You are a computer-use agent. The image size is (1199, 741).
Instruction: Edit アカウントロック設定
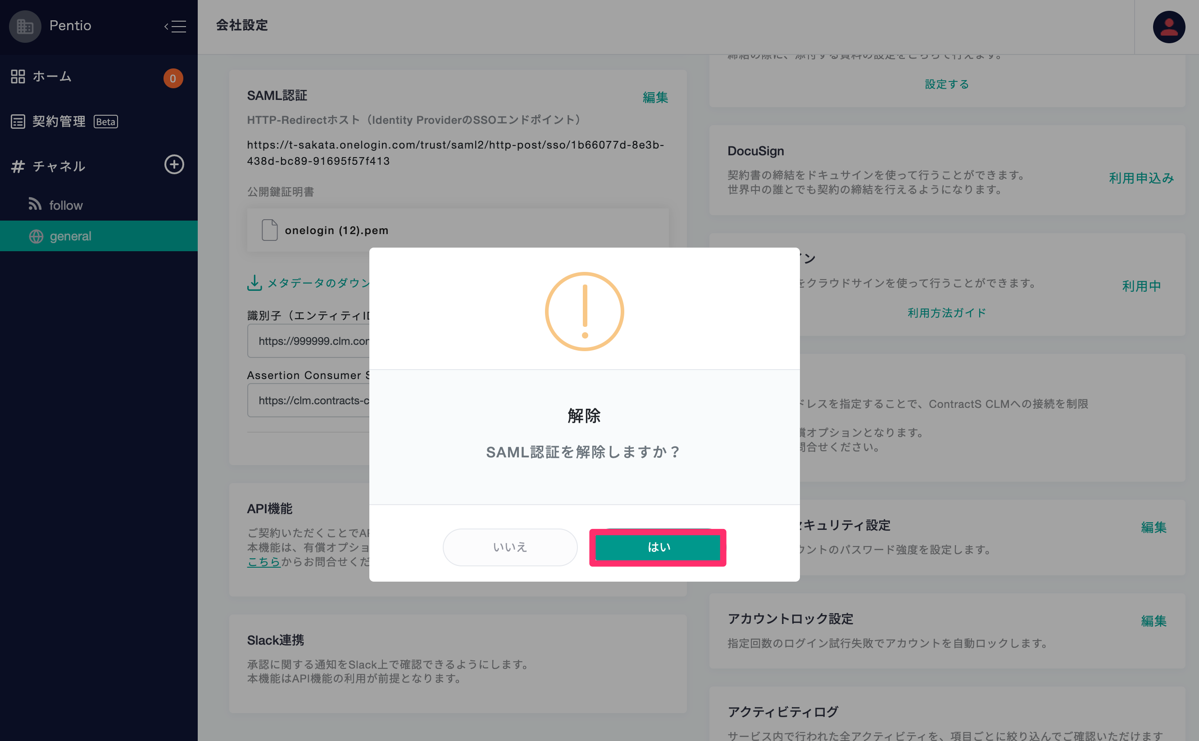coord(1154,621)
